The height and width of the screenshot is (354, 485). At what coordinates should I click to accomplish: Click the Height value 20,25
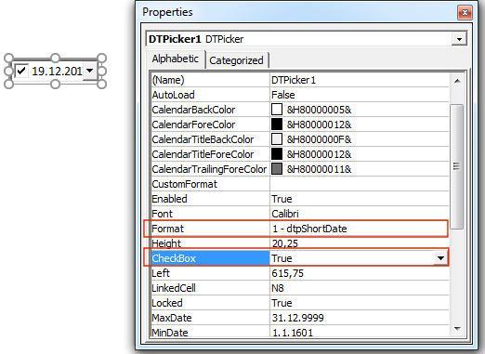[x=285, y=243]
